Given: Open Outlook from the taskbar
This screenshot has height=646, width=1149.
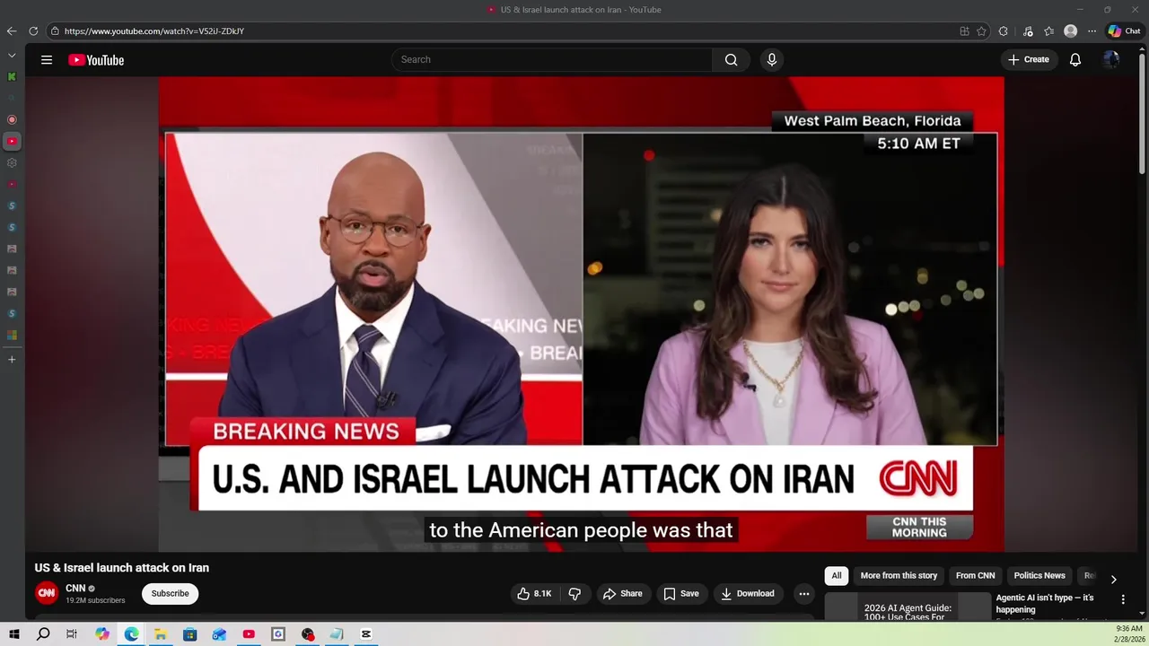Looking at the screenshot, I should tap(219, 634).
